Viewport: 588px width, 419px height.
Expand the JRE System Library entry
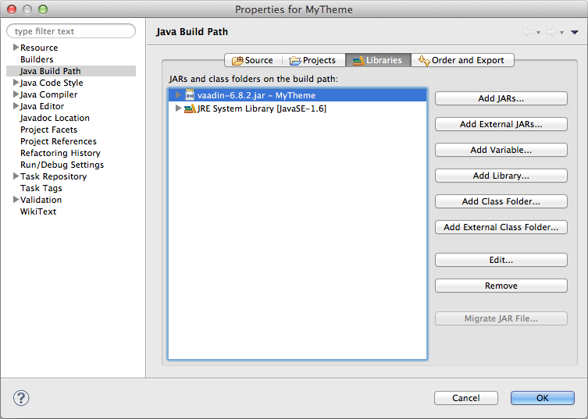click(x=179, y=108)
